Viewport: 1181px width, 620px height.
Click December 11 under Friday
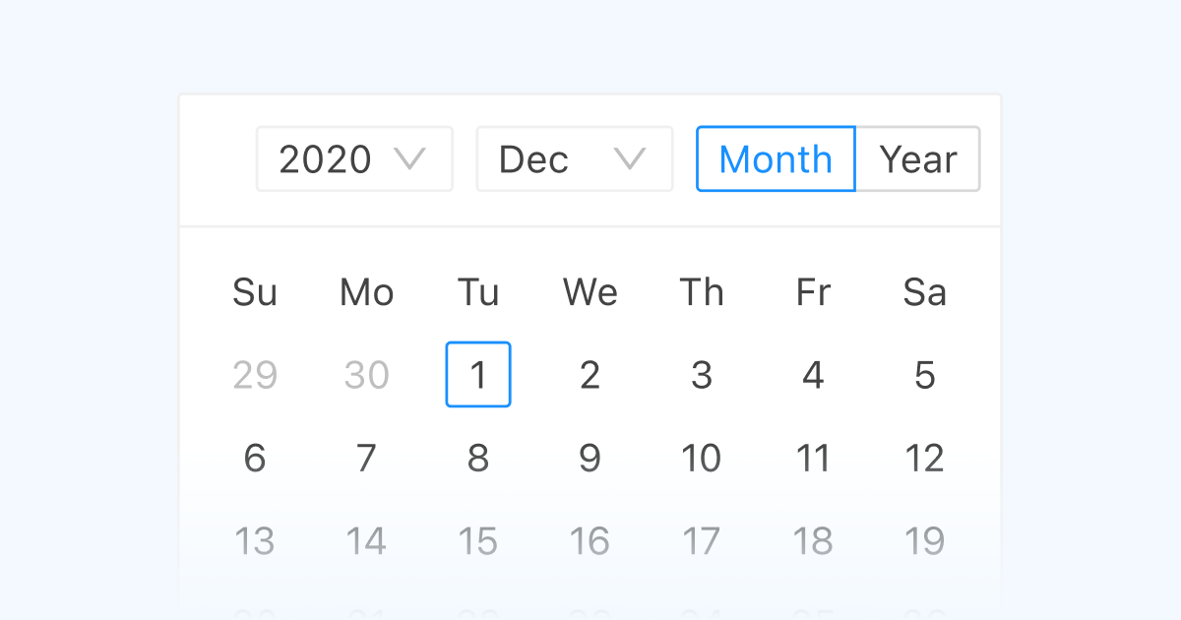813,457
